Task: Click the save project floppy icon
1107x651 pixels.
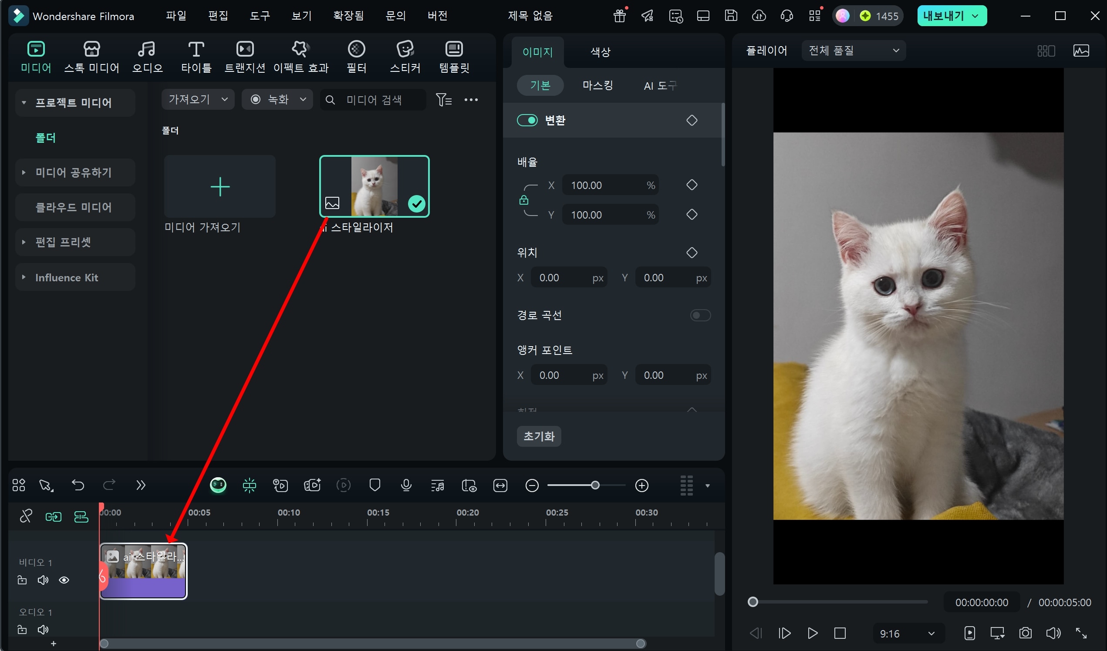Action: tap(731, 16)
